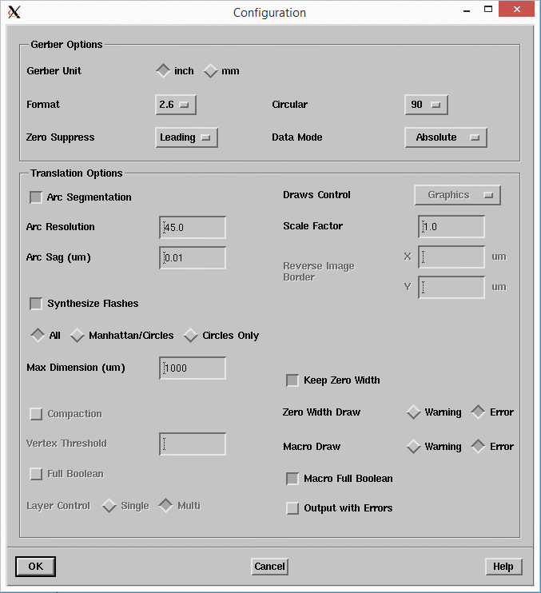The height and width of the screenshot is (593, 541).
Task: Select inch as Gerber Unit
Action: point(163,70)
